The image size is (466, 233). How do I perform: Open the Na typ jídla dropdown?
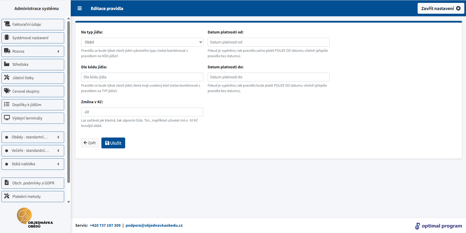click(142, 42)
